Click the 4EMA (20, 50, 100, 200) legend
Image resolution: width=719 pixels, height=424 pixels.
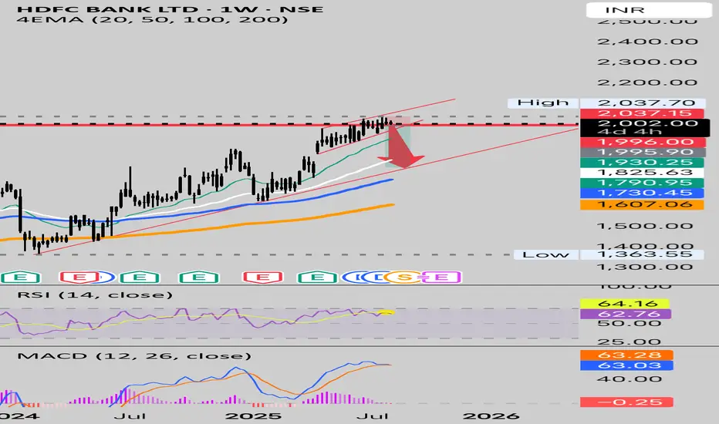(152, 20)
